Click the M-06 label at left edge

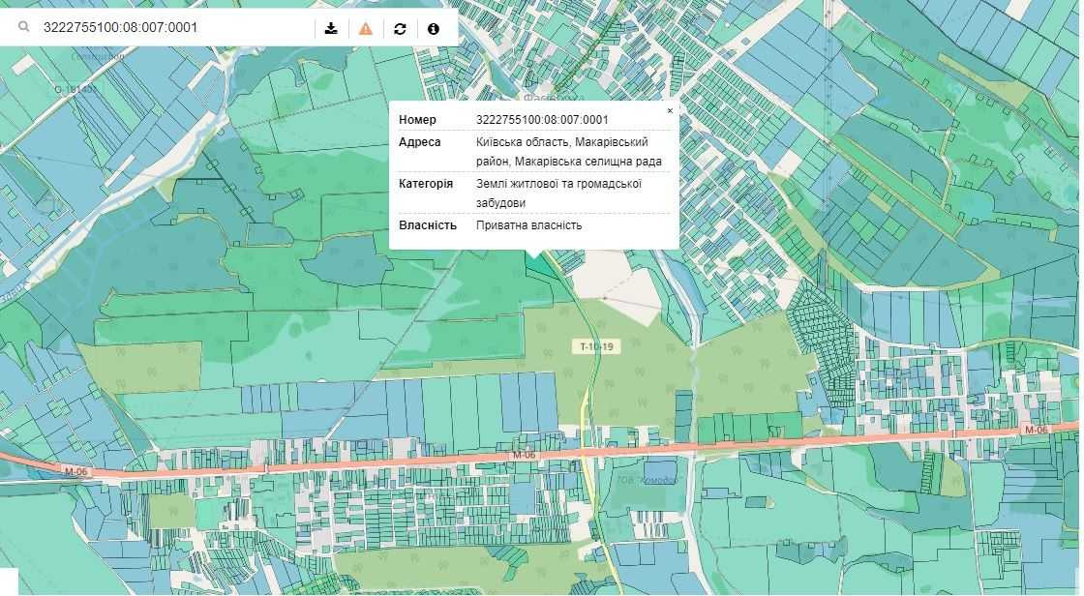(x=75, y=471)
